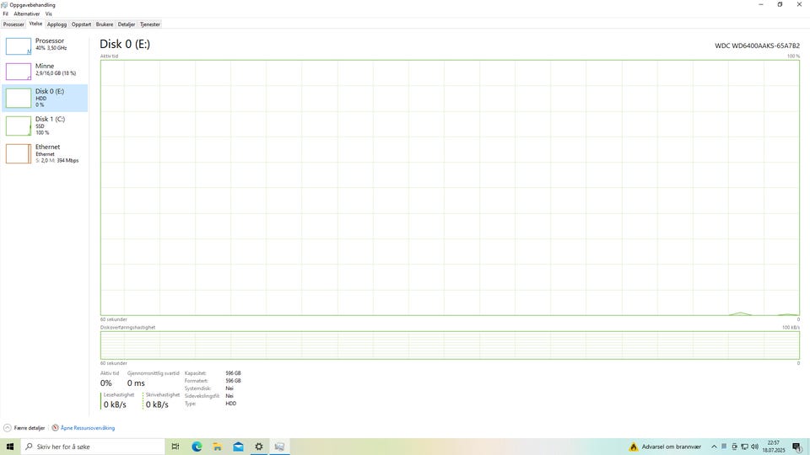Viewport: 810px width, 455px height.
Task: Open the notification center icon
Action: tap(797, 447)
